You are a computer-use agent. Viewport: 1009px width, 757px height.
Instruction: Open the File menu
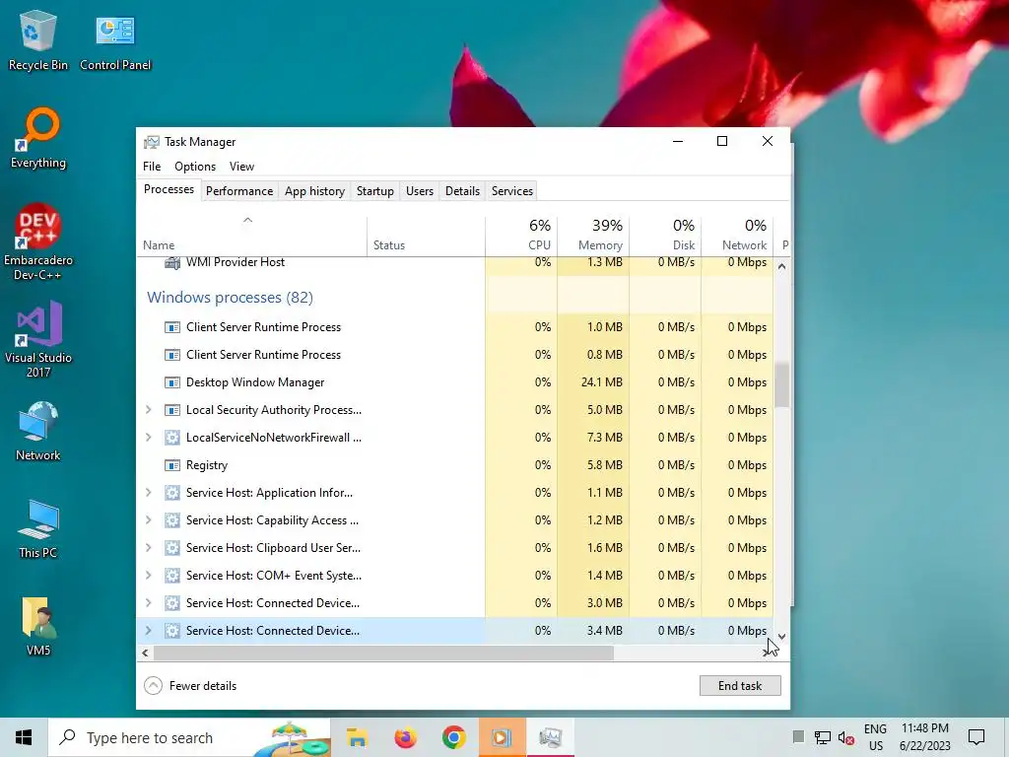point(152,166)
